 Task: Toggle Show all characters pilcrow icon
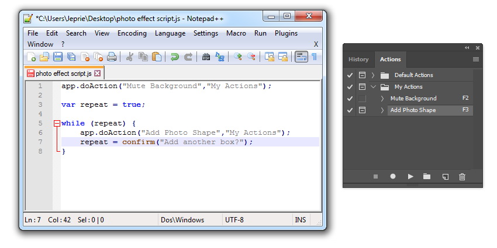314,57
